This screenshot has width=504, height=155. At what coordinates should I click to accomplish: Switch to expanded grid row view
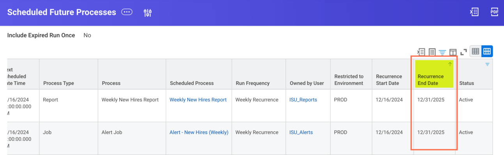point(487,51)
